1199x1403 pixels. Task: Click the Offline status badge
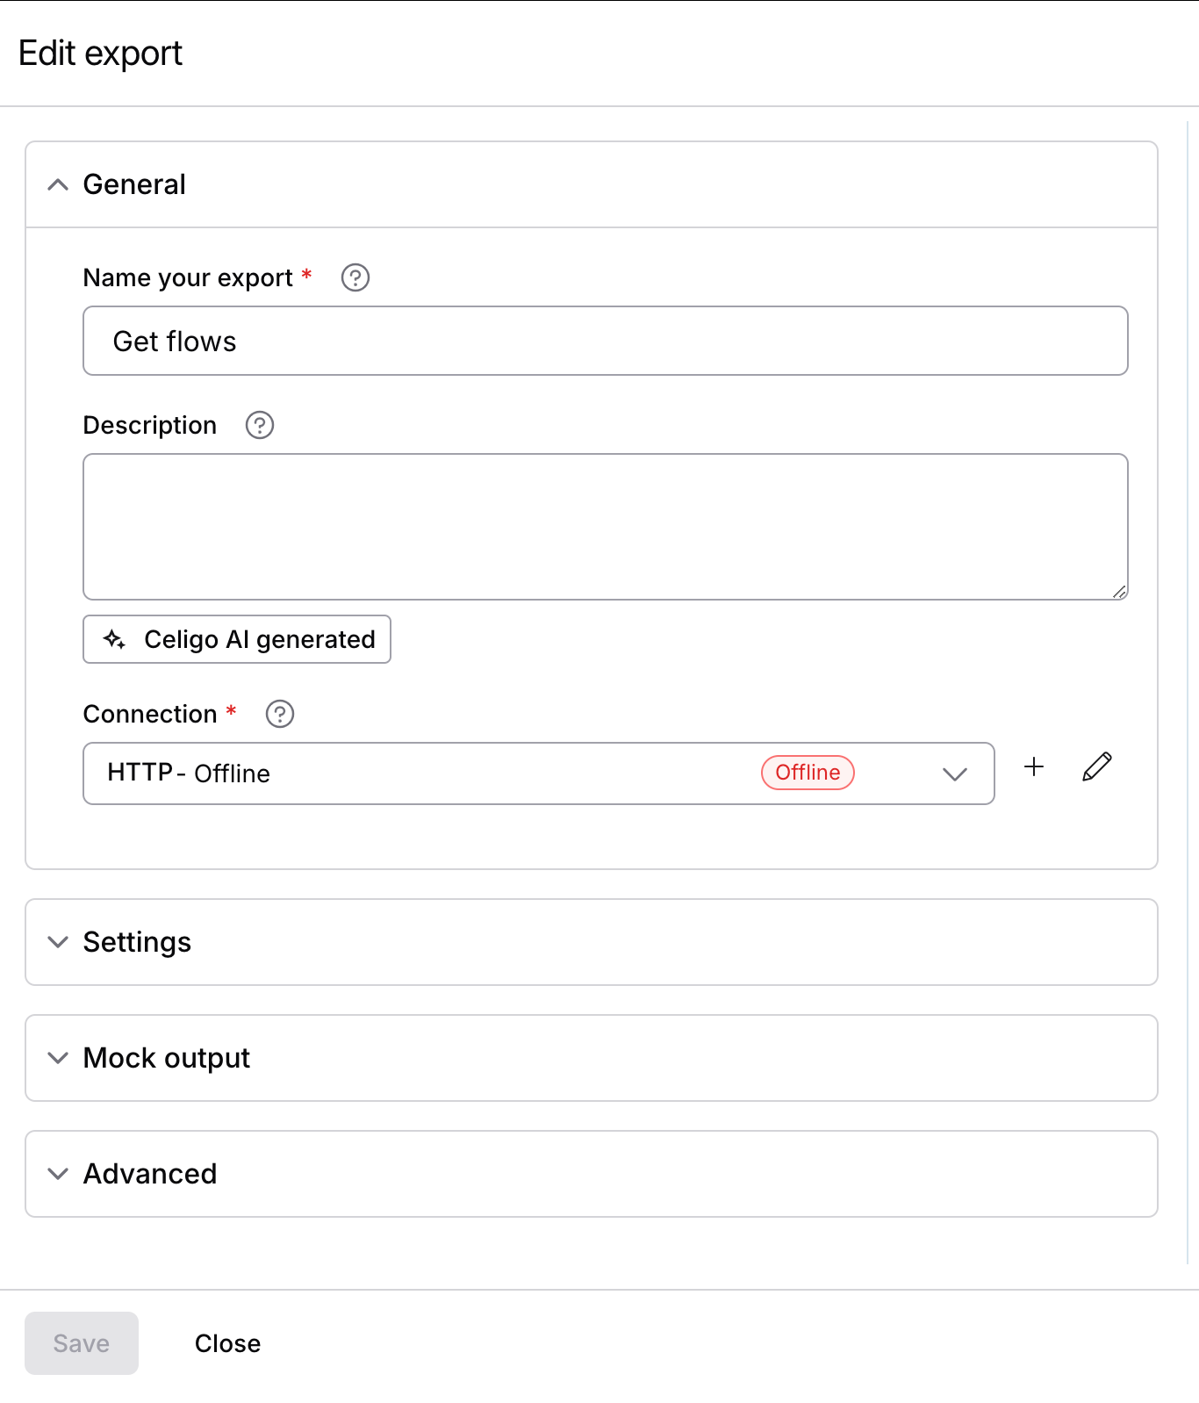[x=807, y=773]
